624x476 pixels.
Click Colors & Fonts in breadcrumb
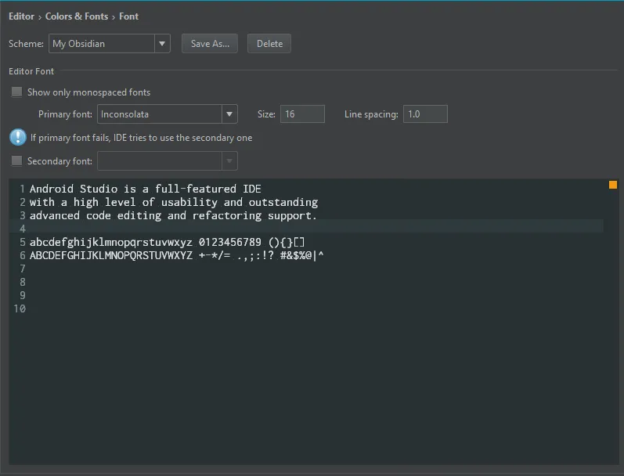77,16
